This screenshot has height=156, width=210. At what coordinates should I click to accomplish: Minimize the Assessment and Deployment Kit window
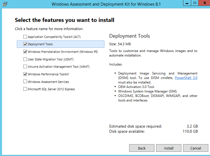(187, 3)
